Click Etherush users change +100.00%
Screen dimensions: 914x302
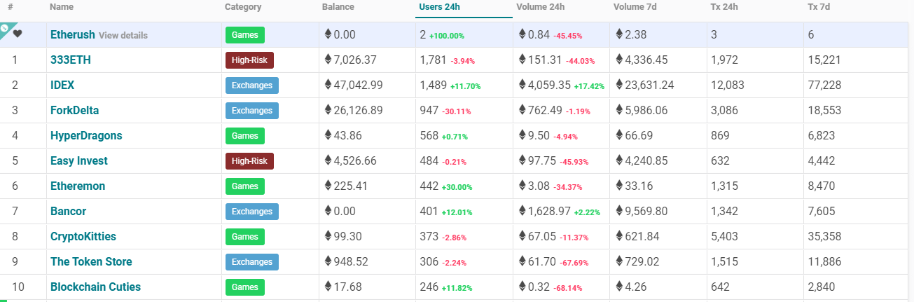click(447, 36)
